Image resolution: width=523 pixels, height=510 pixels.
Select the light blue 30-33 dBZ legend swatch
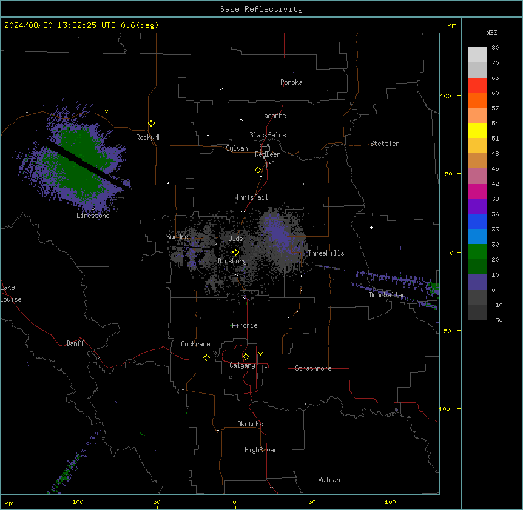[477, 236]
